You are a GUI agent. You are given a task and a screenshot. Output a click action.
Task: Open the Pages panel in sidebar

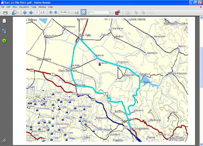(x=4, y=21)
